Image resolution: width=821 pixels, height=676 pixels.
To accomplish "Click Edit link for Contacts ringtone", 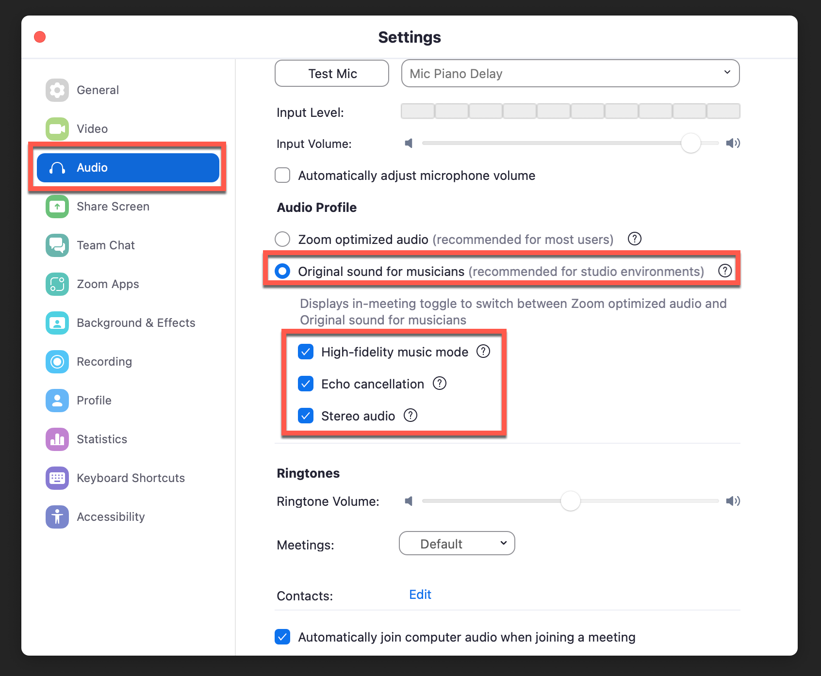I will (x=420, y=595).
